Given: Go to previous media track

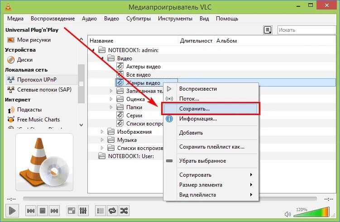Looking at the screenshot, I should pyautogui.click(x=31, y=211).
